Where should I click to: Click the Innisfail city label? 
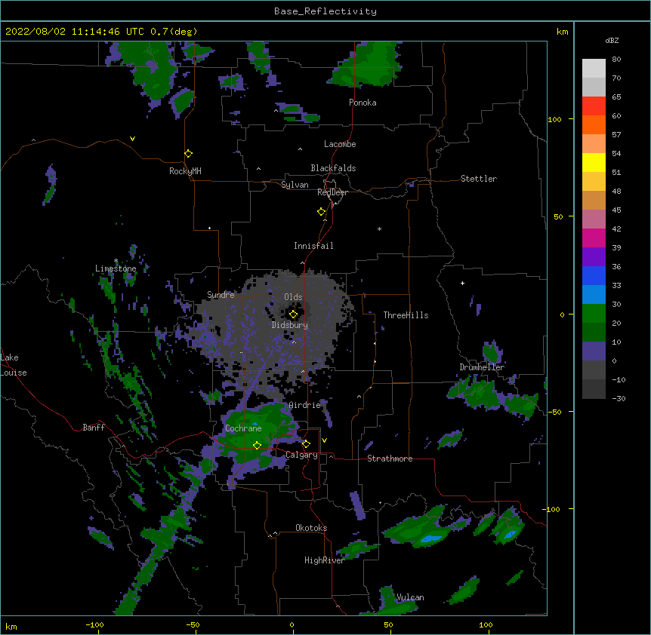[x=313, y=246]
